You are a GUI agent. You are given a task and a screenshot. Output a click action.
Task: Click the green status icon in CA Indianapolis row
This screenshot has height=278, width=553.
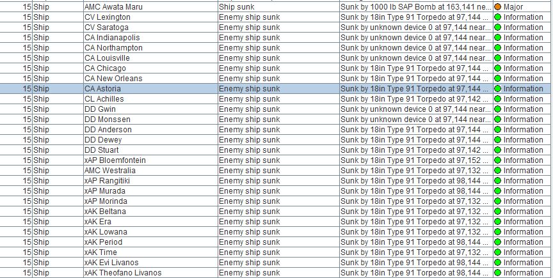497,37
